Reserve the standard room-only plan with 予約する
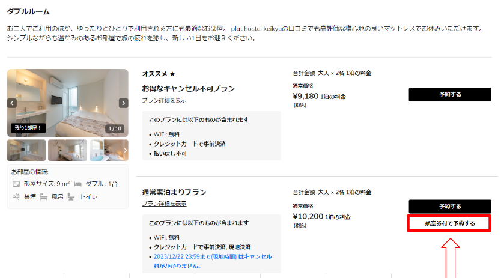 pos(450,207)
